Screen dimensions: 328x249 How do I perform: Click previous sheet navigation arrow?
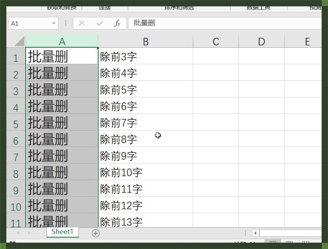point(18,233)
